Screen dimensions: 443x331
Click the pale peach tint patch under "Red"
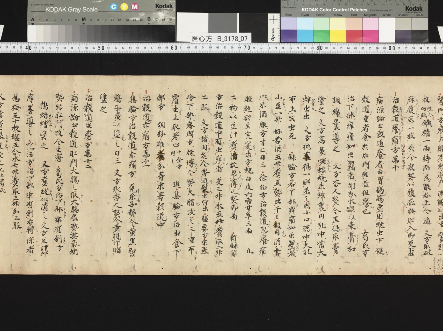click(x=354, y=23)
